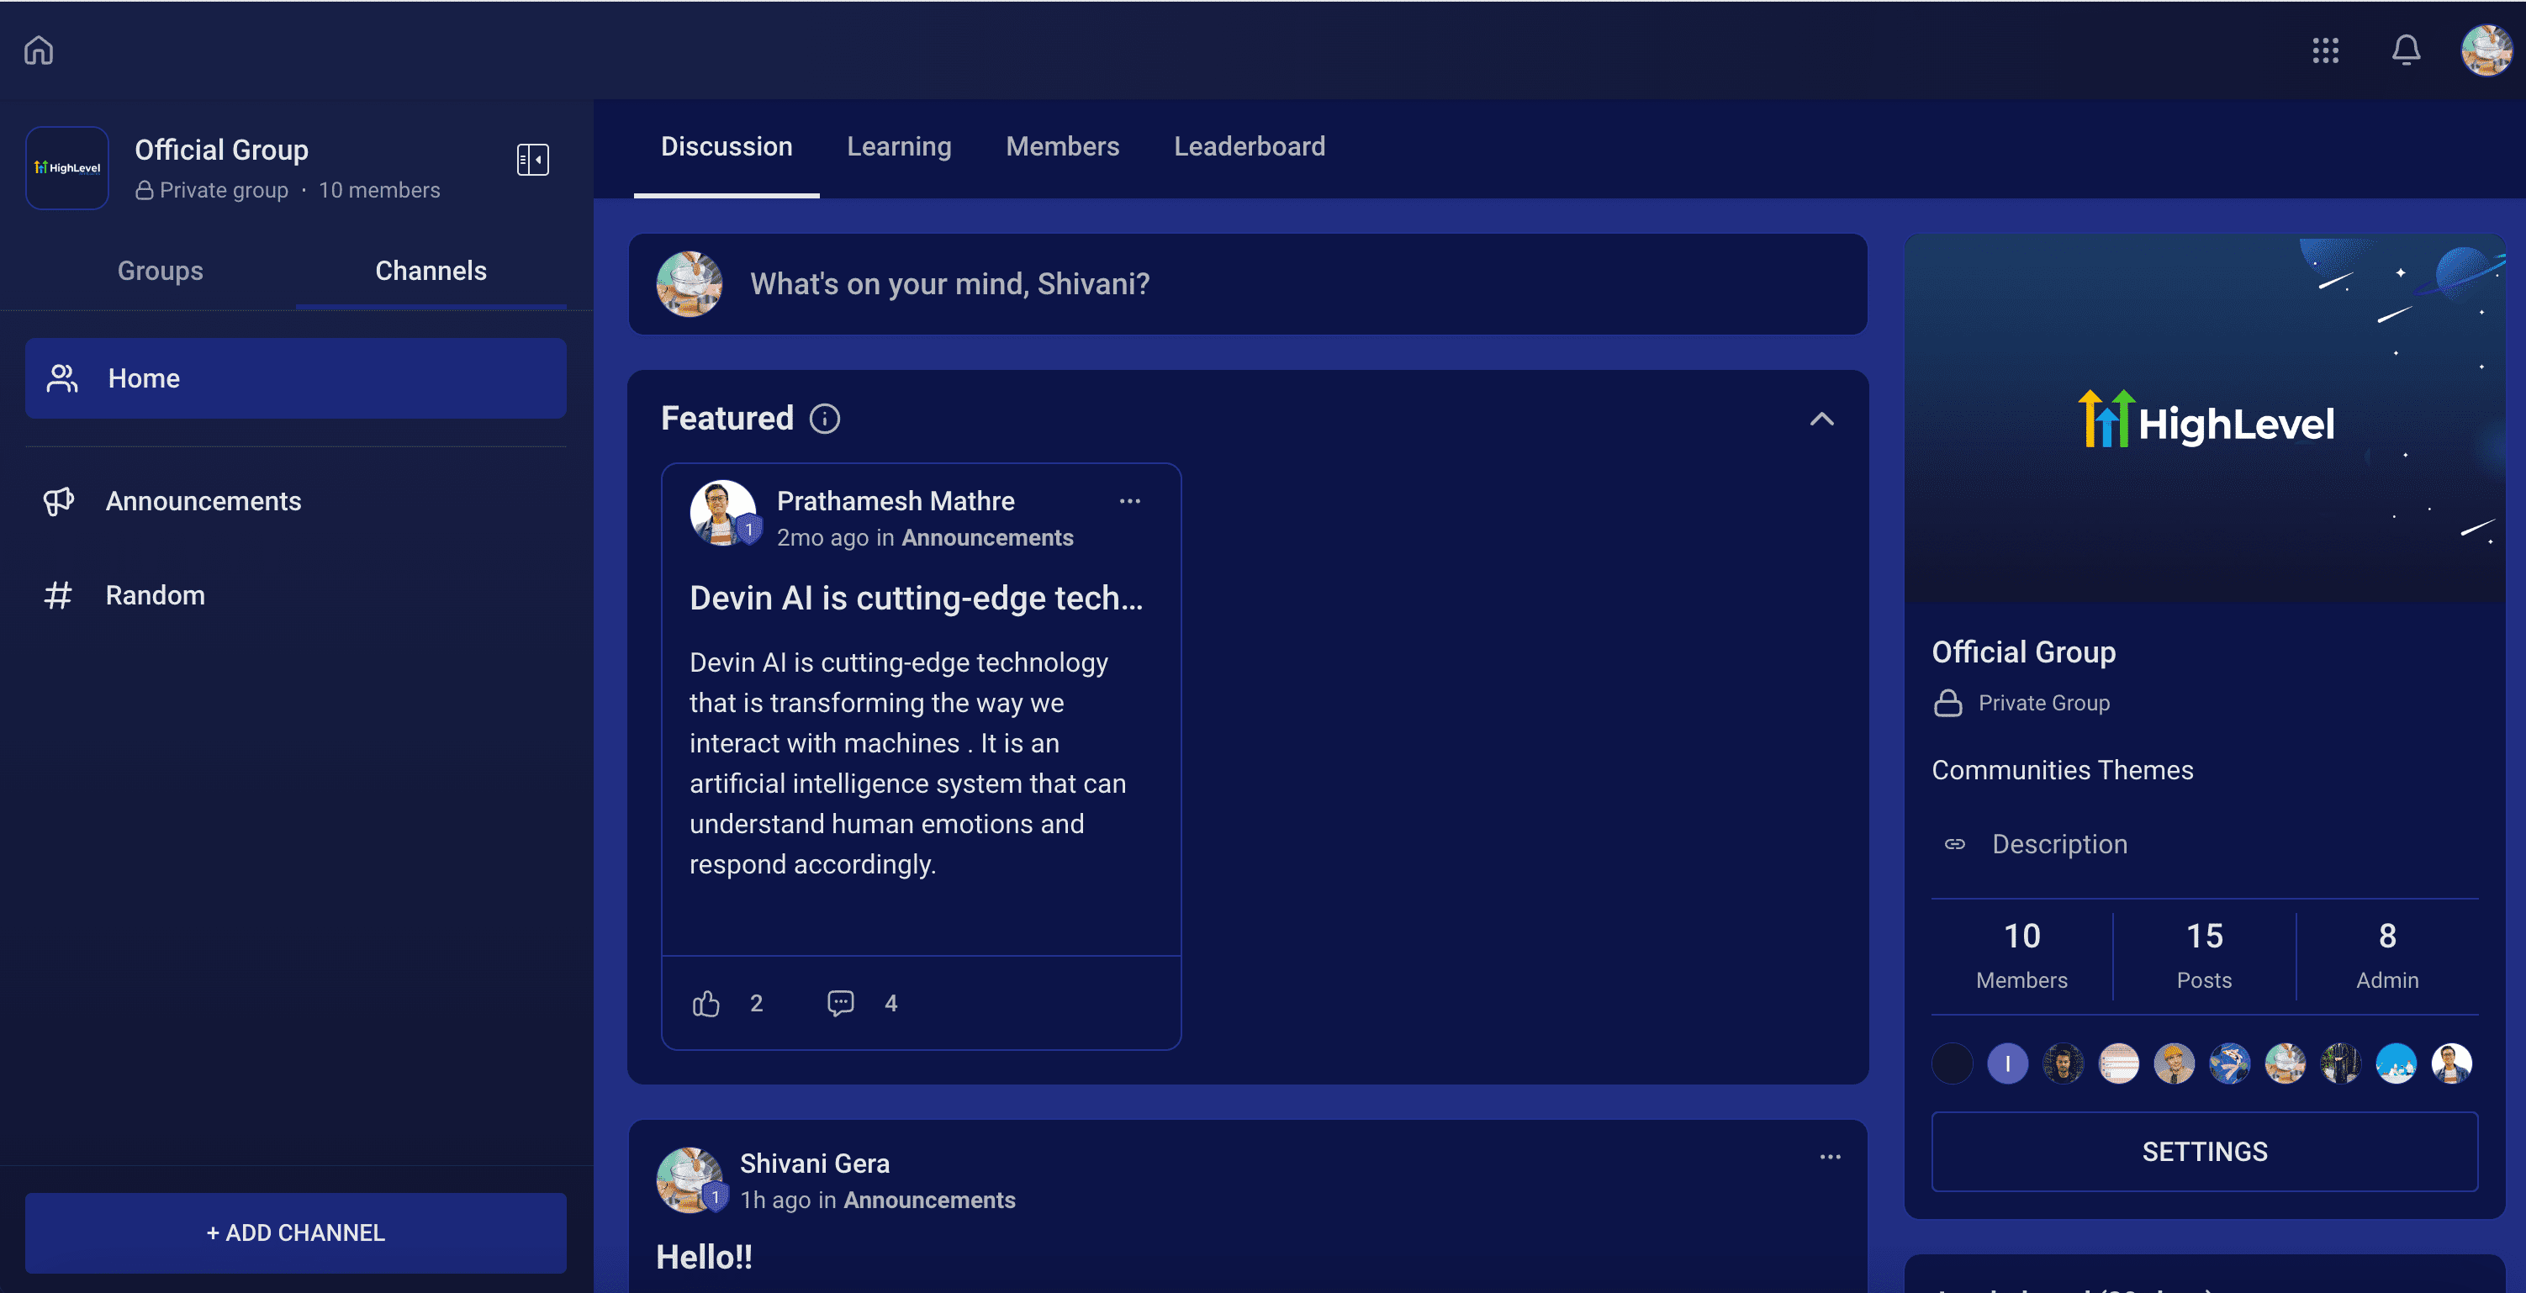The image size is (2526, 1293).
Task: Open the Members tab
Action: (x=1062, y=147)
